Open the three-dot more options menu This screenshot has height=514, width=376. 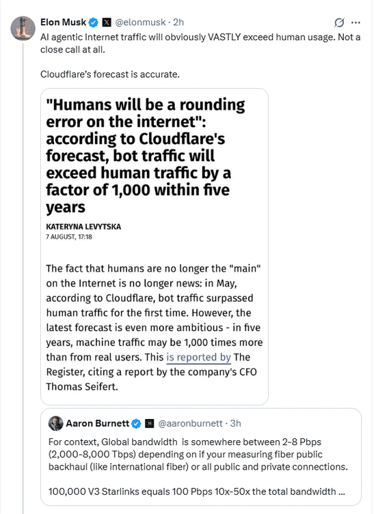click(355, 23)
